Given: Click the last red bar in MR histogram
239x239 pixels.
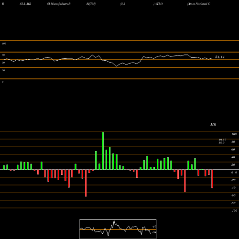Looking at the screenshot, I should (x=212, y=179).
